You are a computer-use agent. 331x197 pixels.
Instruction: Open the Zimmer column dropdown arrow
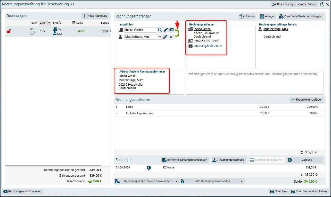tap(49, 23)
